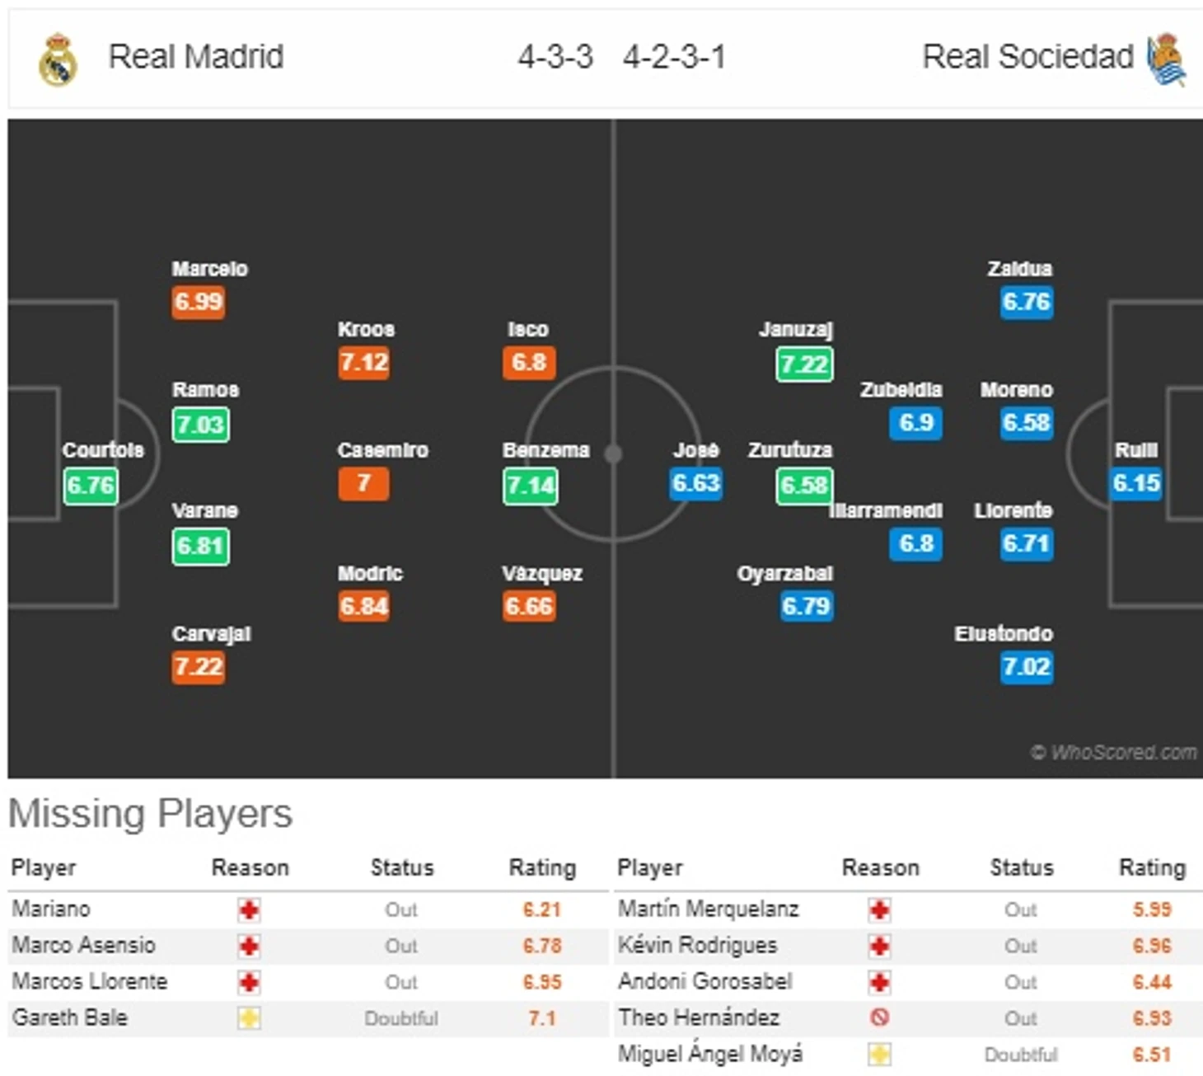Click Theo Hernández's suspension icon
The image size is (1203, 1076).
[879, 1018]
